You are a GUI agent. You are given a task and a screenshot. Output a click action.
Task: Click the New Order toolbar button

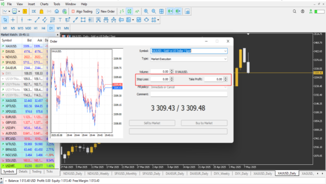[105, 11]
